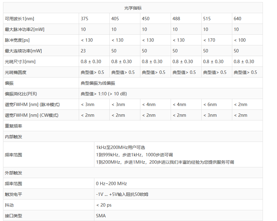277x221 pixels.
Task: Click the SMA interface type cell
Action: [x=101, y=216]
